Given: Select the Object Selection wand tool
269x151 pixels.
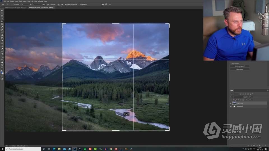Looking at the screenshot, I should [x=2, y=19].
